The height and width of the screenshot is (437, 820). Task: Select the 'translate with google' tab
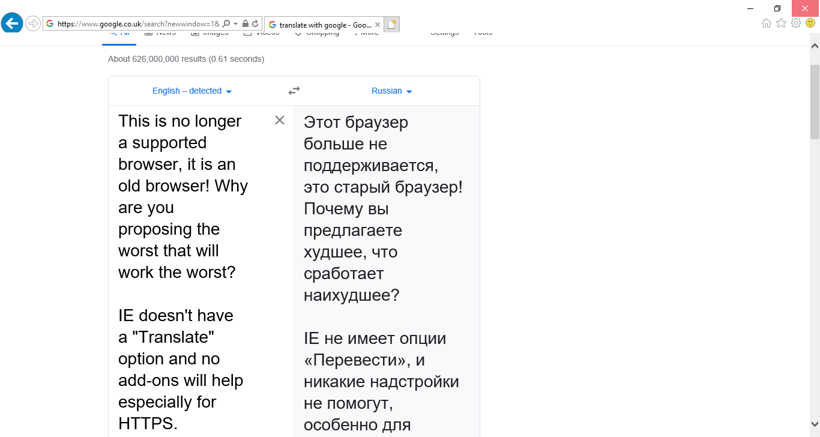(x=321, y=25)
